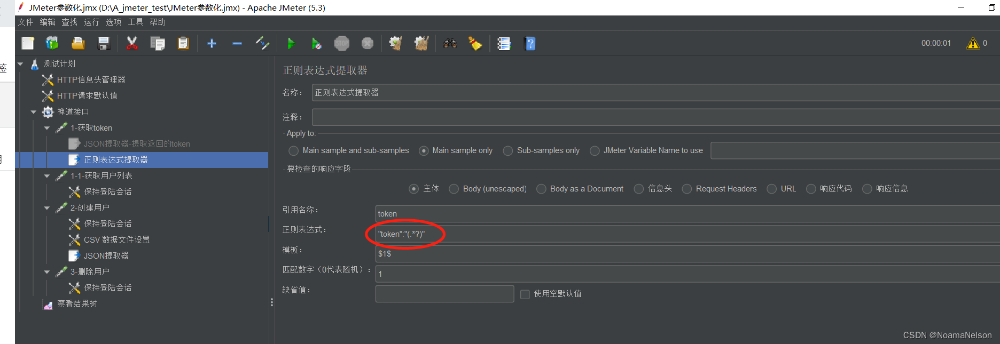The height and width of the screenshot is (344, 1000).
Task: Collapse the 禅道接口 tree node
Action: tap(34, 112)
